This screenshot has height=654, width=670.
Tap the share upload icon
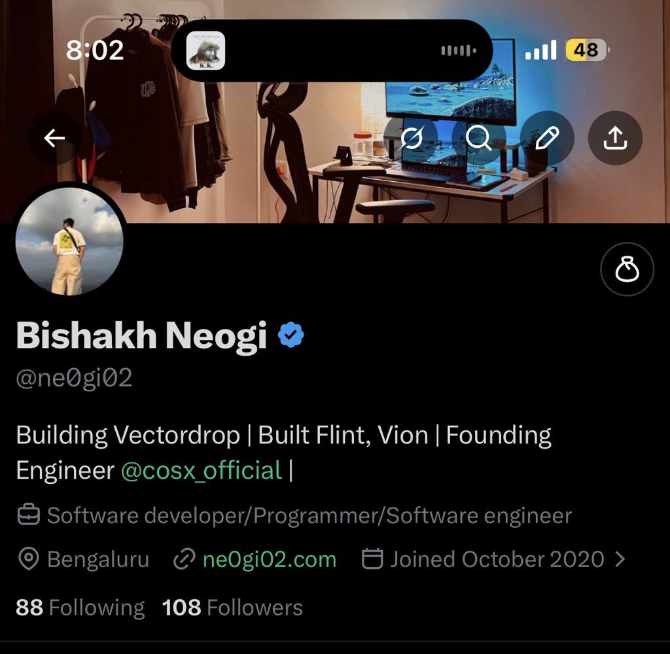(615, 138)
